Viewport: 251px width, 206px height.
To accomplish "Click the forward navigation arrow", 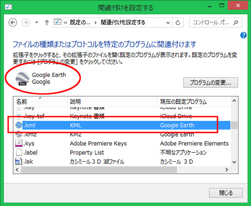I will 26,23.
